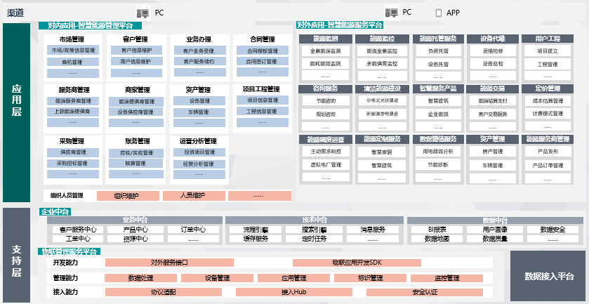589x304 pixels.
Task: Click 企业能效 item
Action: [x=438, y=114]
